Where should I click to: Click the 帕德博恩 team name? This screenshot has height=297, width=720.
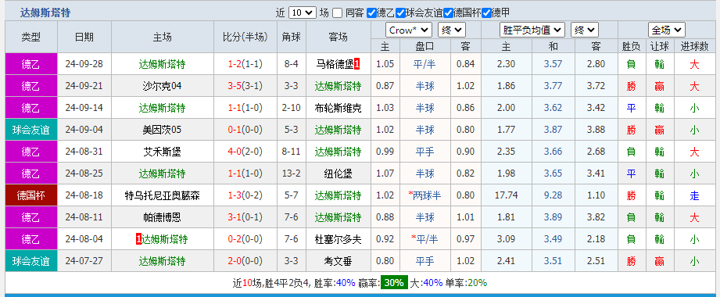tap(162, 217)
